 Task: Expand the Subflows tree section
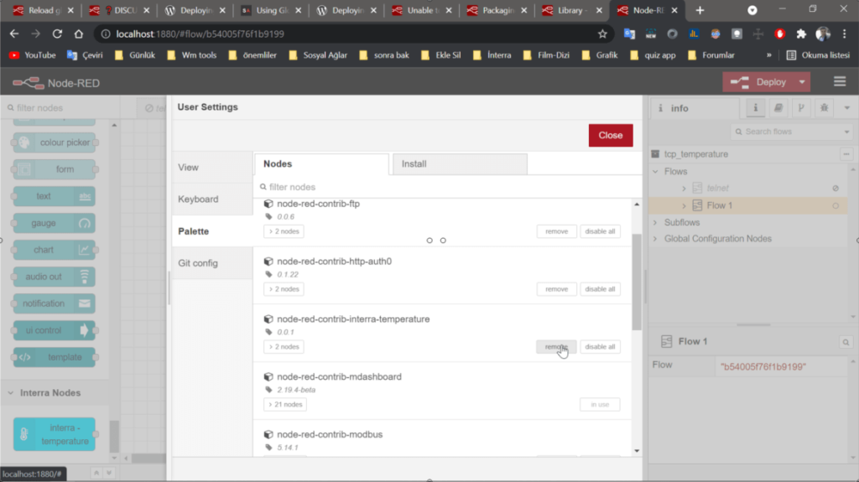(656, 223)
